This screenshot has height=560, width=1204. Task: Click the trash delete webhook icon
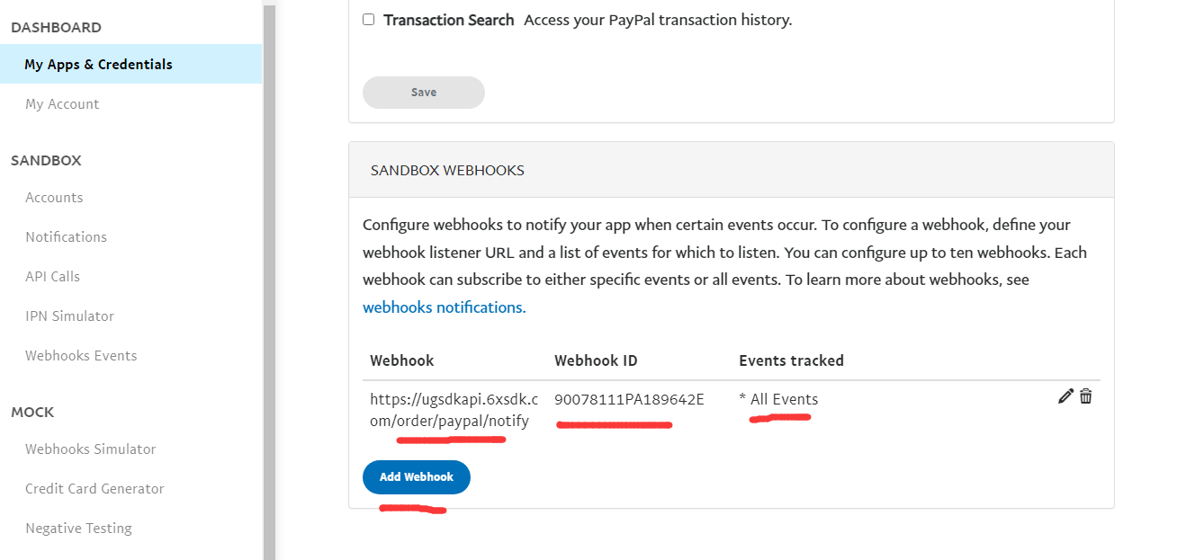coord(1086,396)
